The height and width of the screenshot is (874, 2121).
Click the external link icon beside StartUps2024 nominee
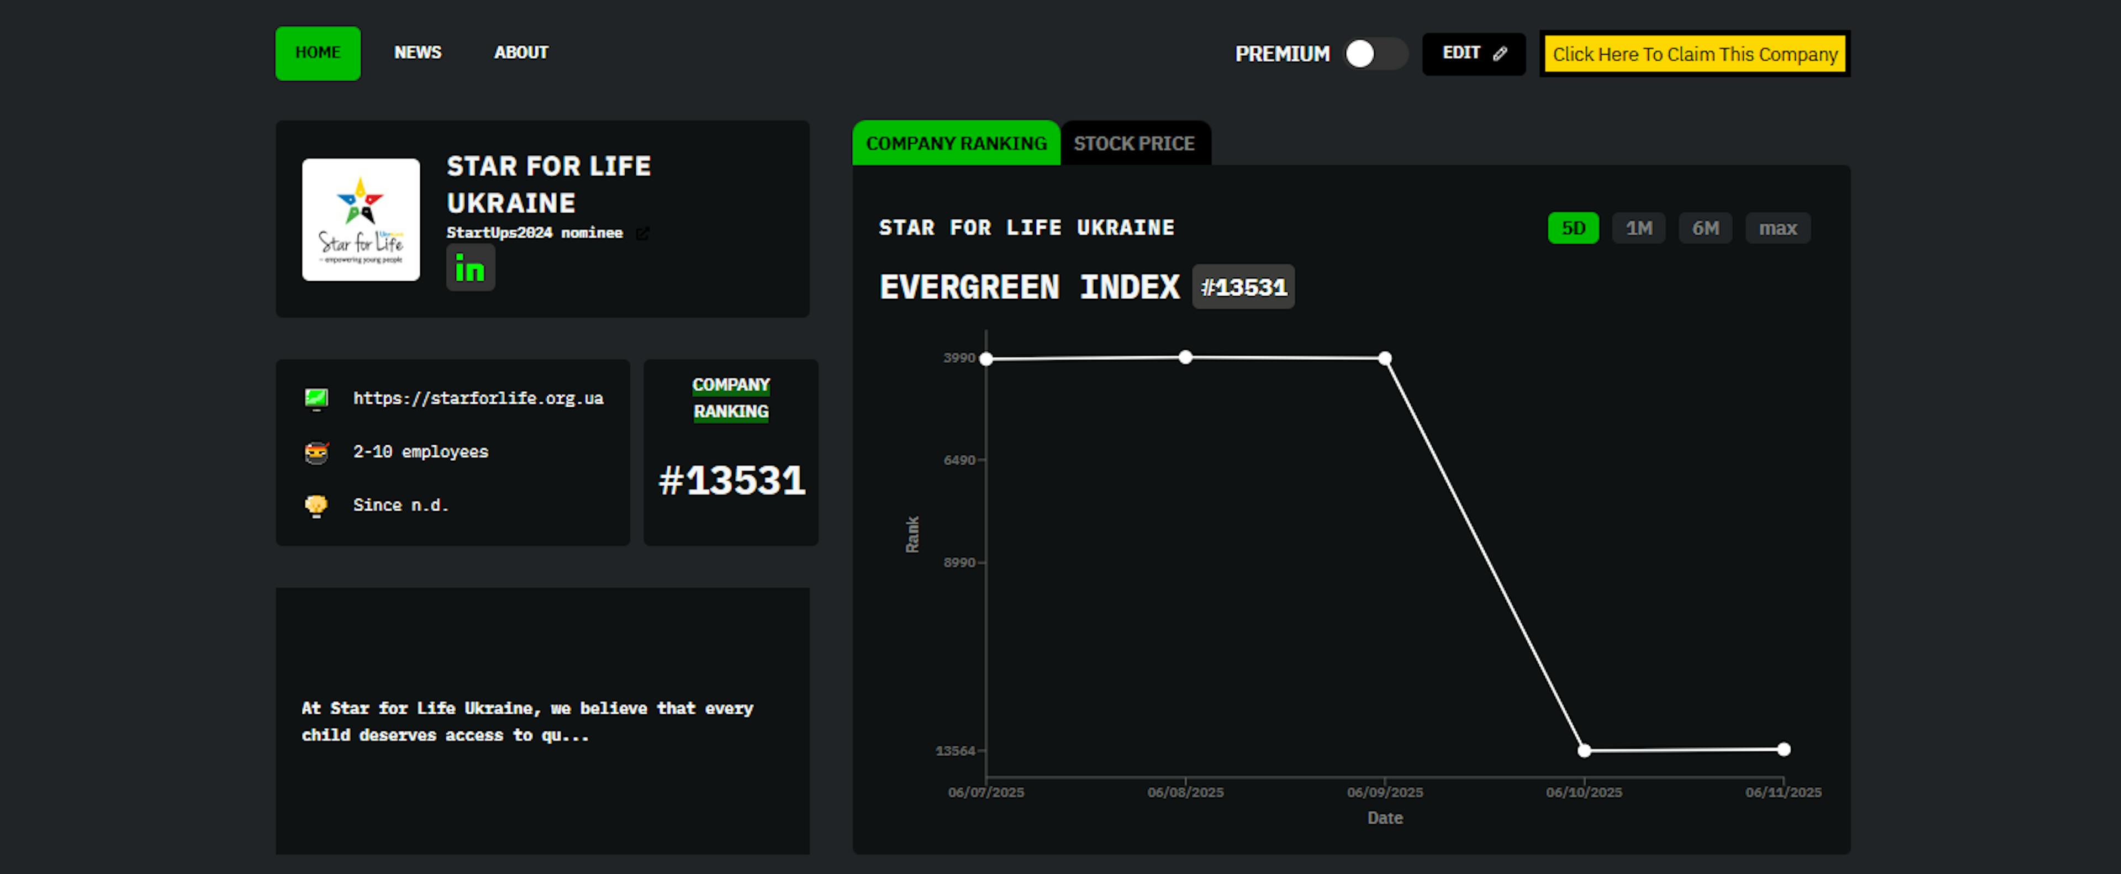(642, 233)
